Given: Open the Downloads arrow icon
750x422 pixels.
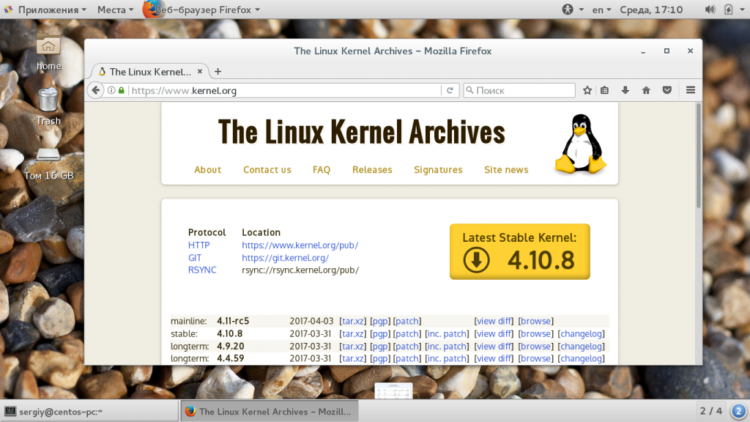Looking at the screenshot, I should 625,90.
